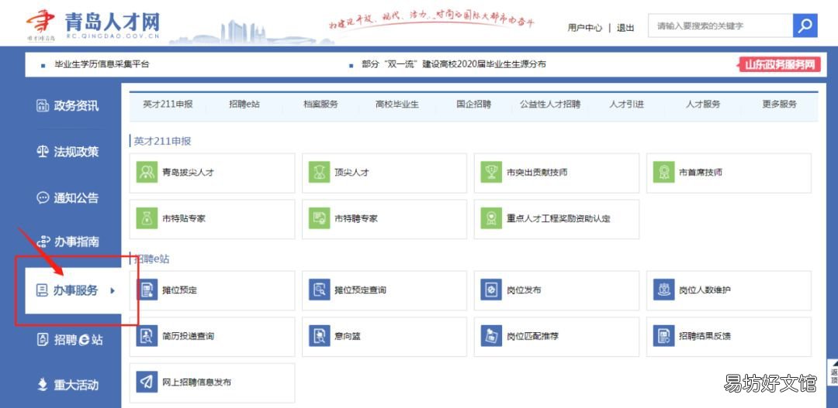Open the 意向篮 service text
This screenshot has width=838, height=408.
pyautogui.click(x=348, y=337)
